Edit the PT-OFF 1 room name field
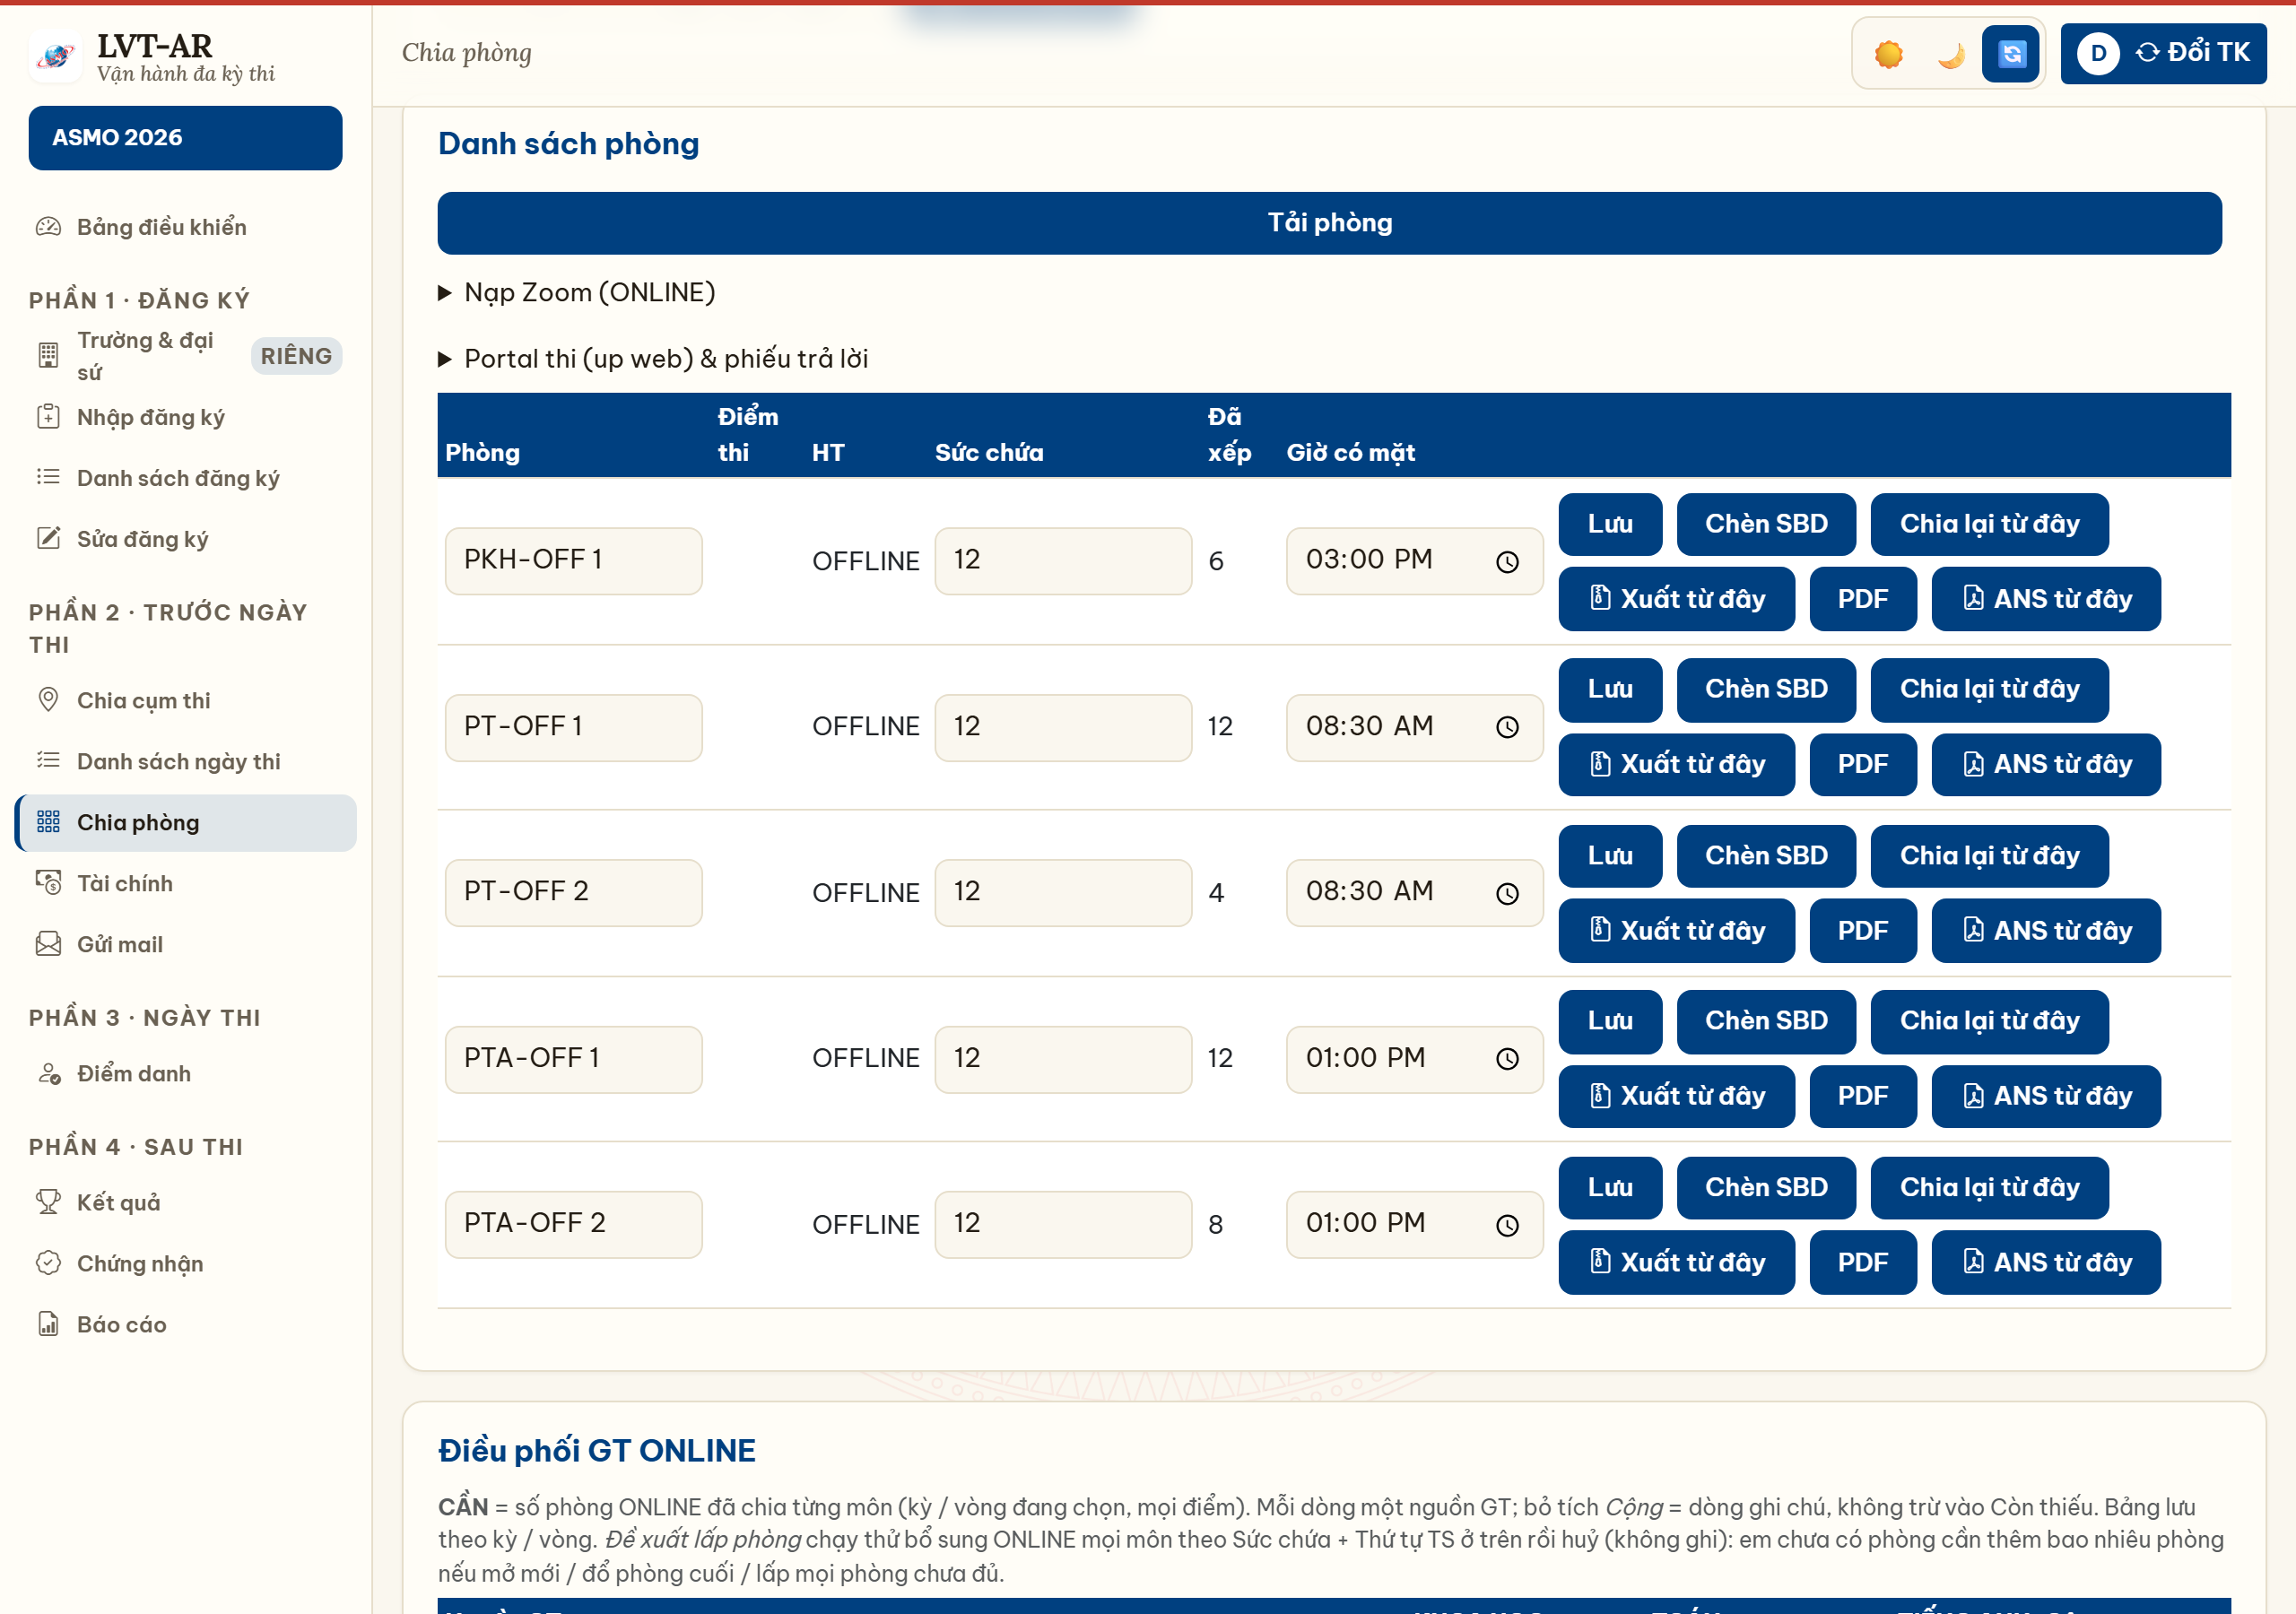The image size is (2296, 1614). pos(573,727)
